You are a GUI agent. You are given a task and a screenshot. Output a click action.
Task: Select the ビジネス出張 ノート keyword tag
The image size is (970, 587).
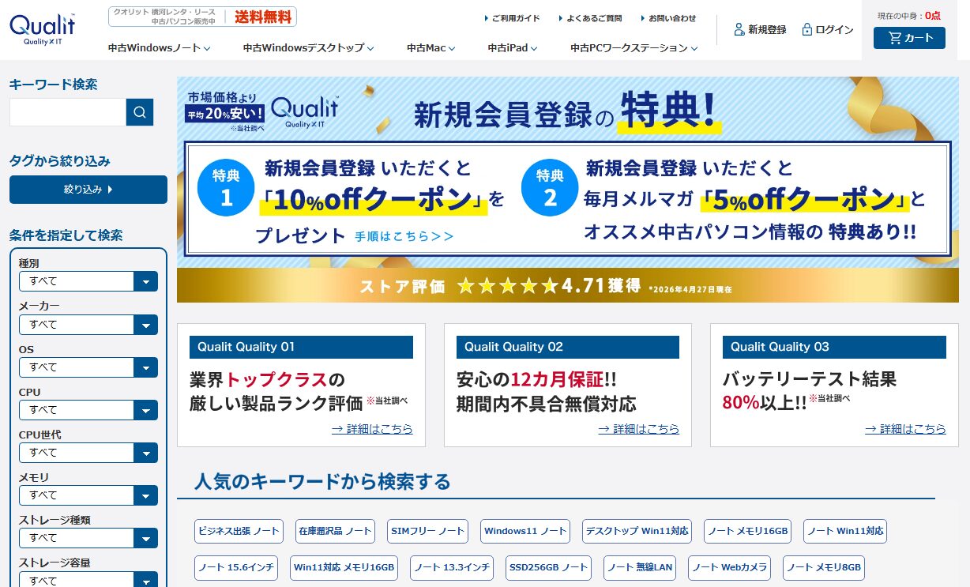239,531
